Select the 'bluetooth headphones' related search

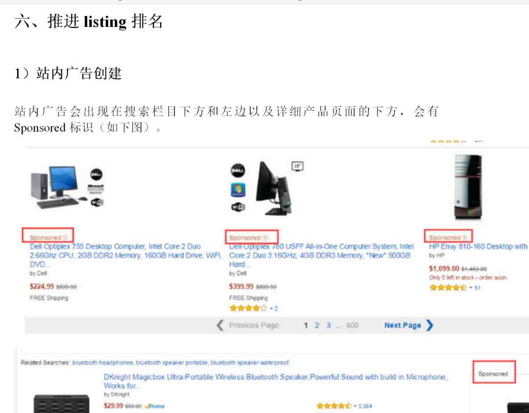103,363
